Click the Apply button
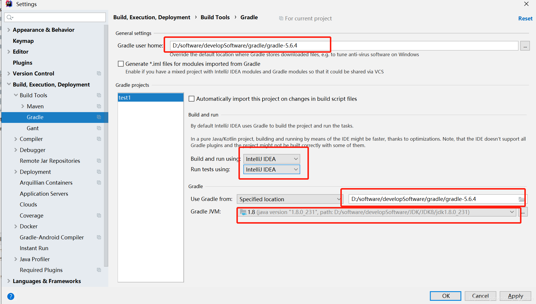 coord(516,296)
